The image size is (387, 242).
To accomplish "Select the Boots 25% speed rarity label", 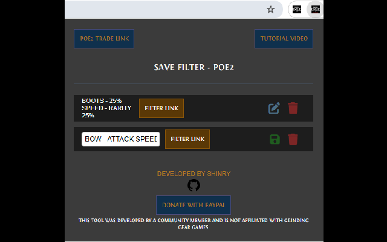I will (106, 108).
